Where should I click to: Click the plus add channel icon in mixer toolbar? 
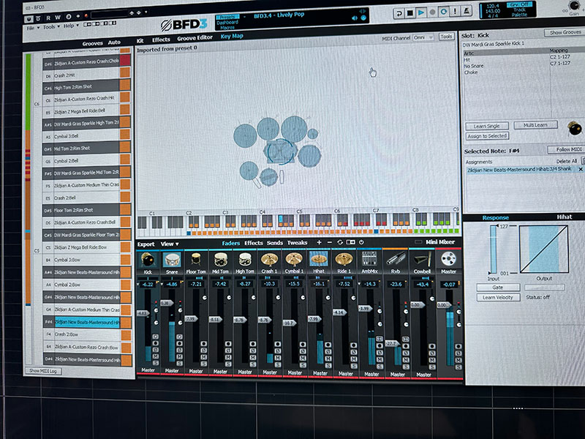[319, 243]
